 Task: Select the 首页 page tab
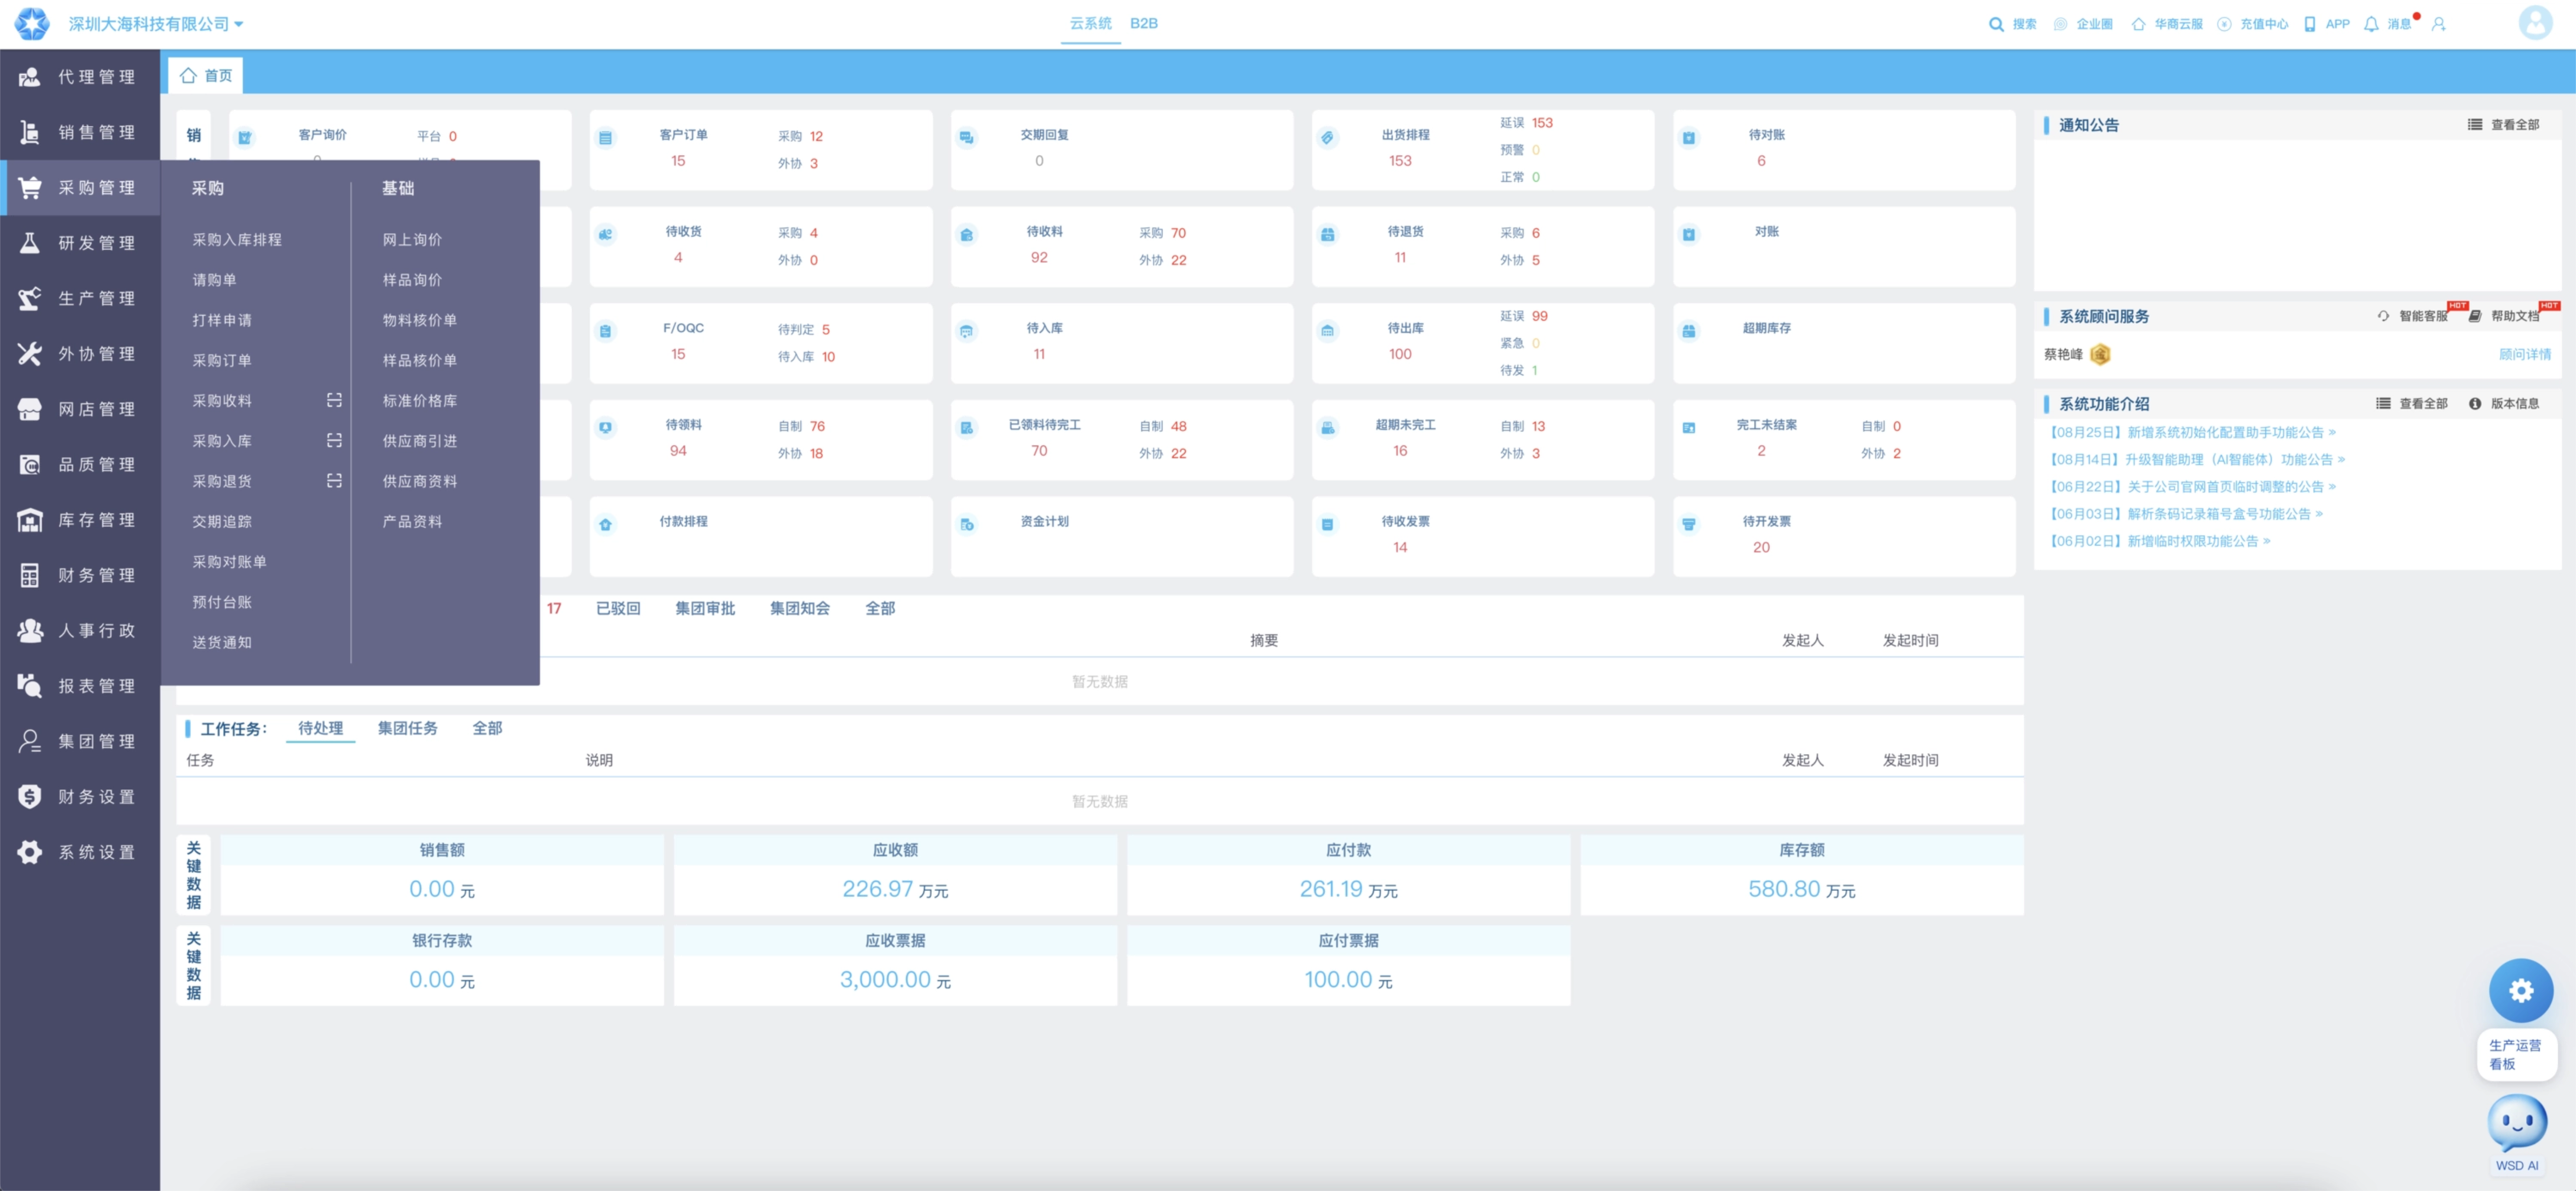pos(206,76)
